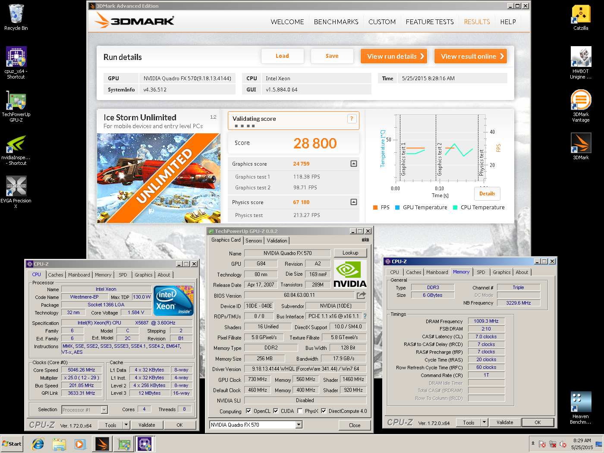
Task: Open the Validation tab in GPU-Z
Action: pyautogui.click(x=277, y=241)
